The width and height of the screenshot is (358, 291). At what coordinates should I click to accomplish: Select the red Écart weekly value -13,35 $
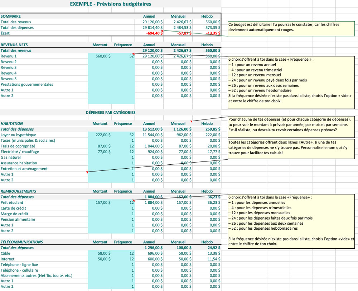[213, 33]
